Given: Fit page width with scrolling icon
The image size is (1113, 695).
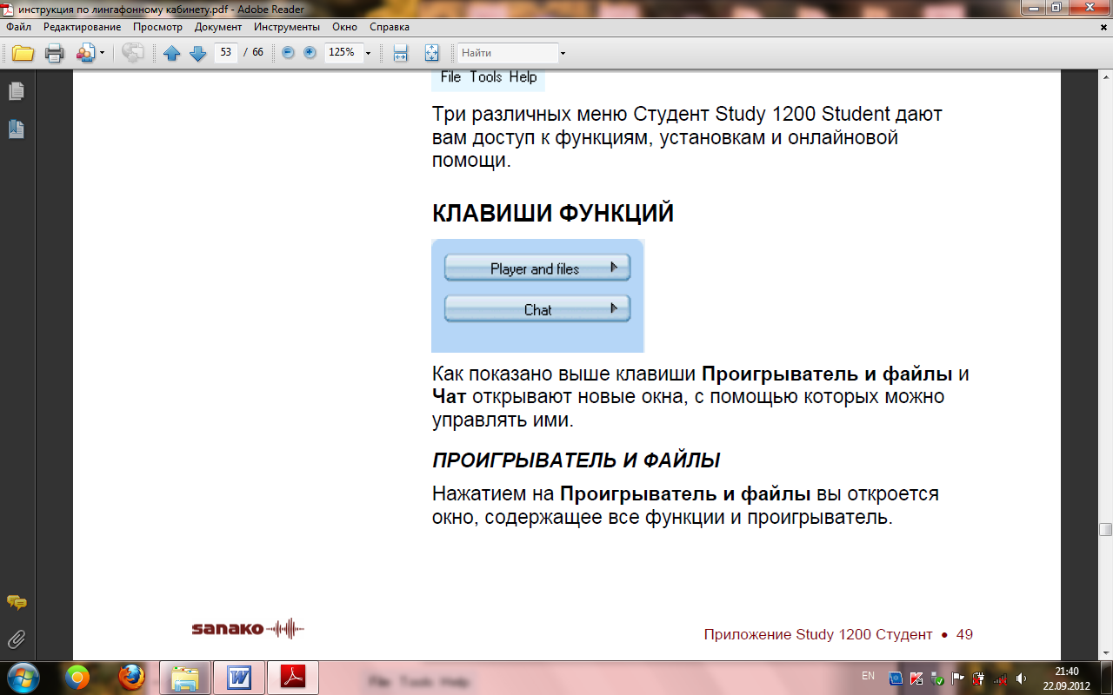Looking at the screenshot, I should (x=401, y=54).
